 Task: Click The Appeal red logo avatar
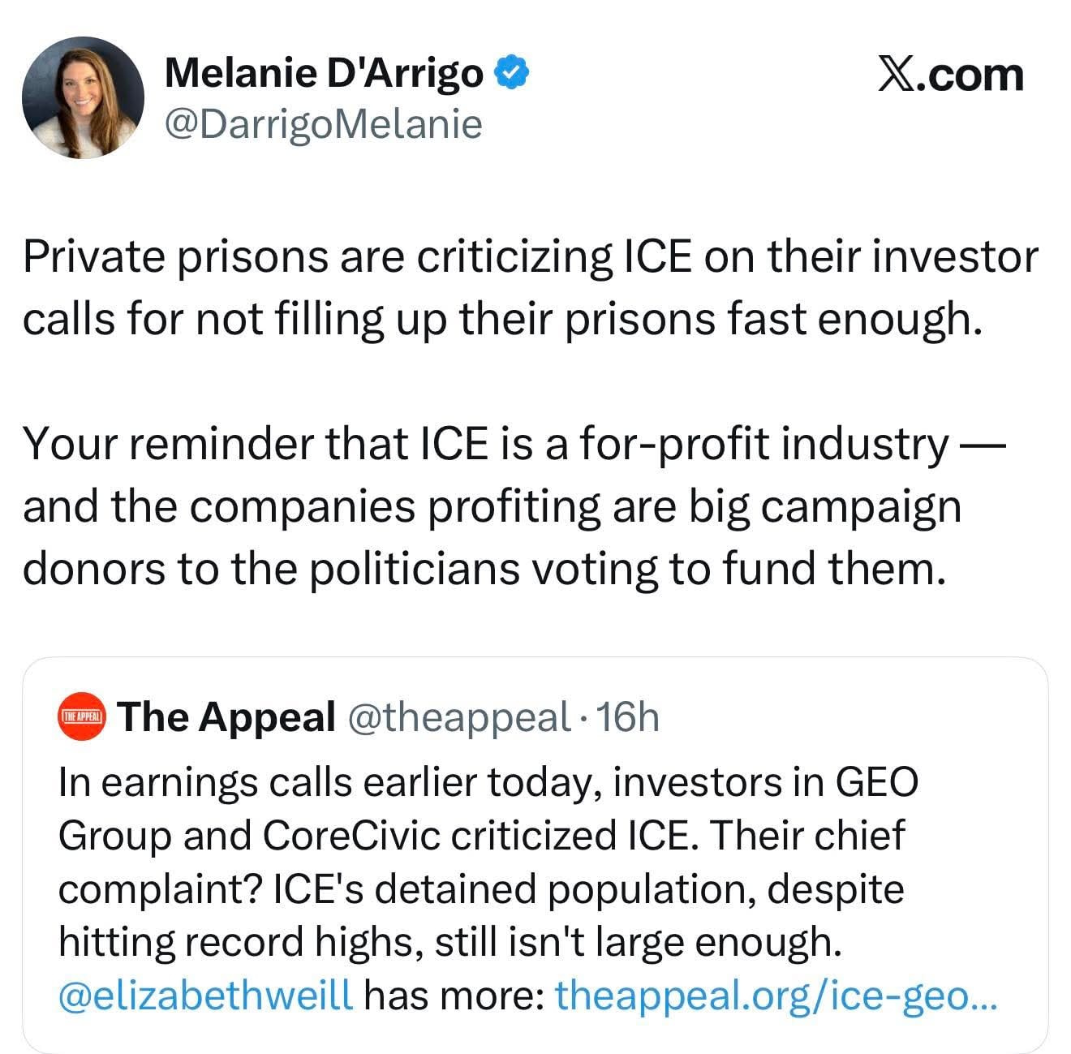[83, 716]
